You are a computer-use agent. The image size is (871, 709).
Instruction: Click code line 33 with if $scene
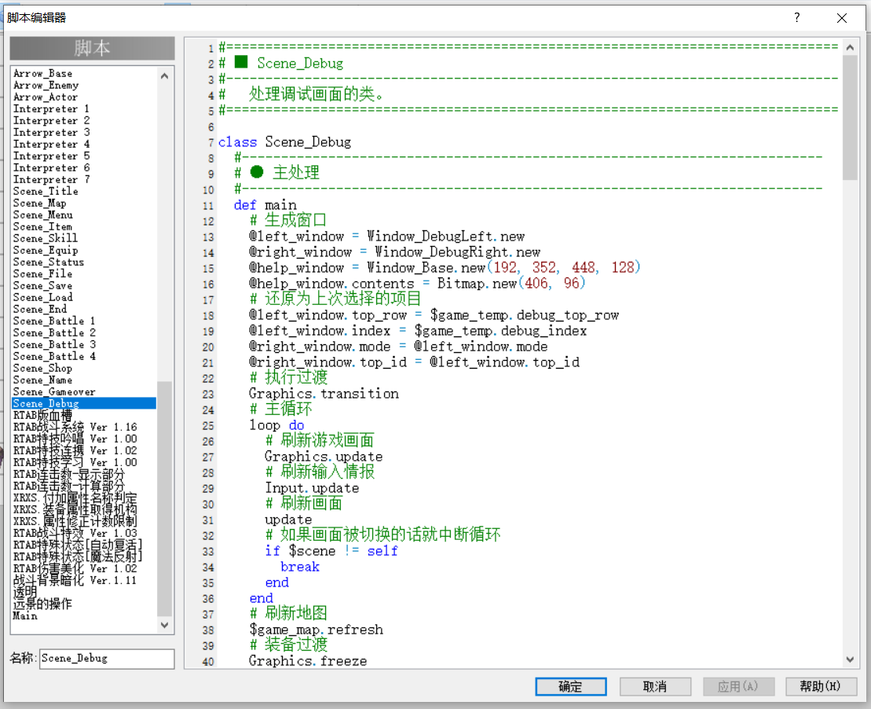[x=331, y=551]
